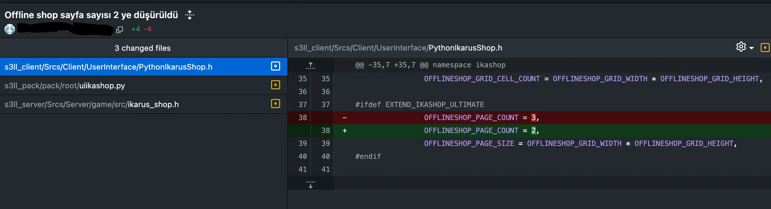The width and height of the screenshot is (771, 209).
Task: Click the '3 changed files' header
Action: [142, 48]
